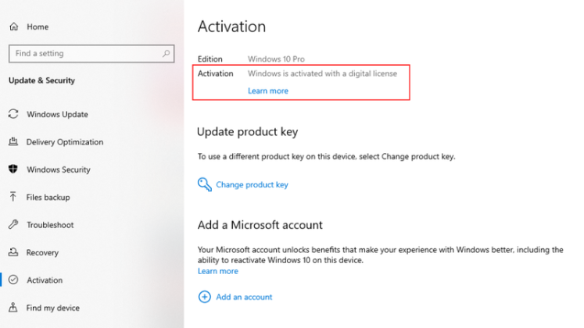This screenshot has height=328, width=584.
Task: Click the Activation checkmark icon
Action: click(x=13, y=280)
